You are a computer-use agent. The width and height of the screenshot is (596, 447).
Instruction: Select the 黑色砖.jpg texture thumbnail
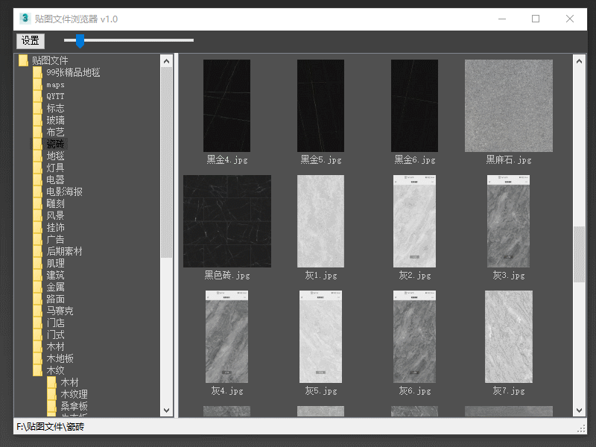click(x=227, y=221)
